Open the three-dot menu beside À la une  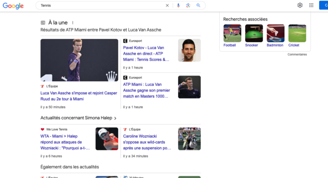point(73,23)
